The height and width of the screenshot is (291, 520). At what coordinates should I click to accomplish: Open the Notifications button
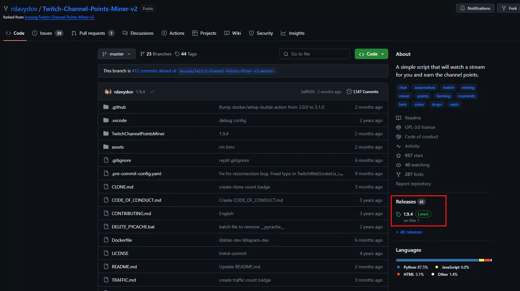pos(475,8)
